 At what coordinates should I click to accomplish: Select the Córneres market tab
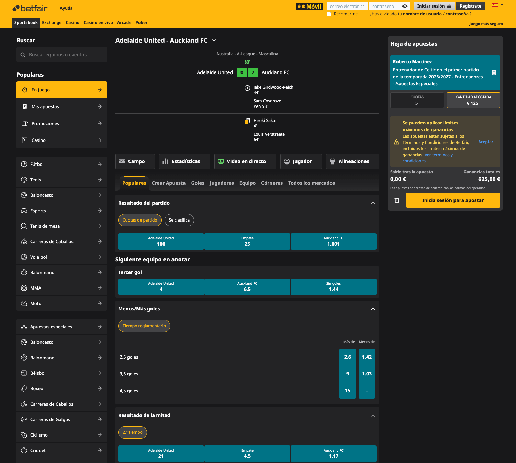tap(272, 183)
